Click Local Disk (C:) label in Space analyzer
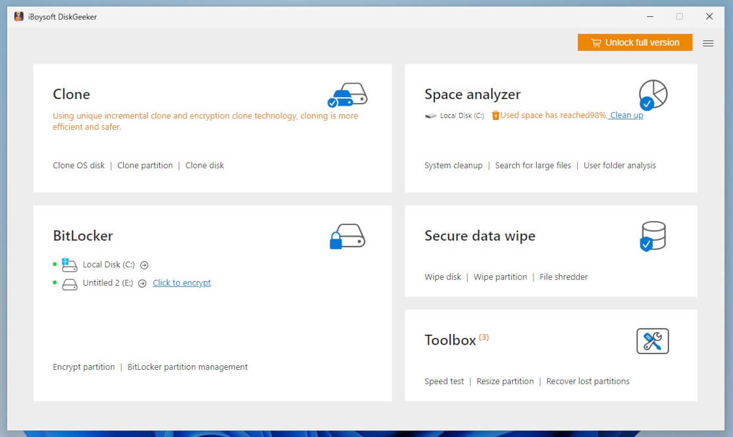 pyautogui.click(x=462, y=115)
